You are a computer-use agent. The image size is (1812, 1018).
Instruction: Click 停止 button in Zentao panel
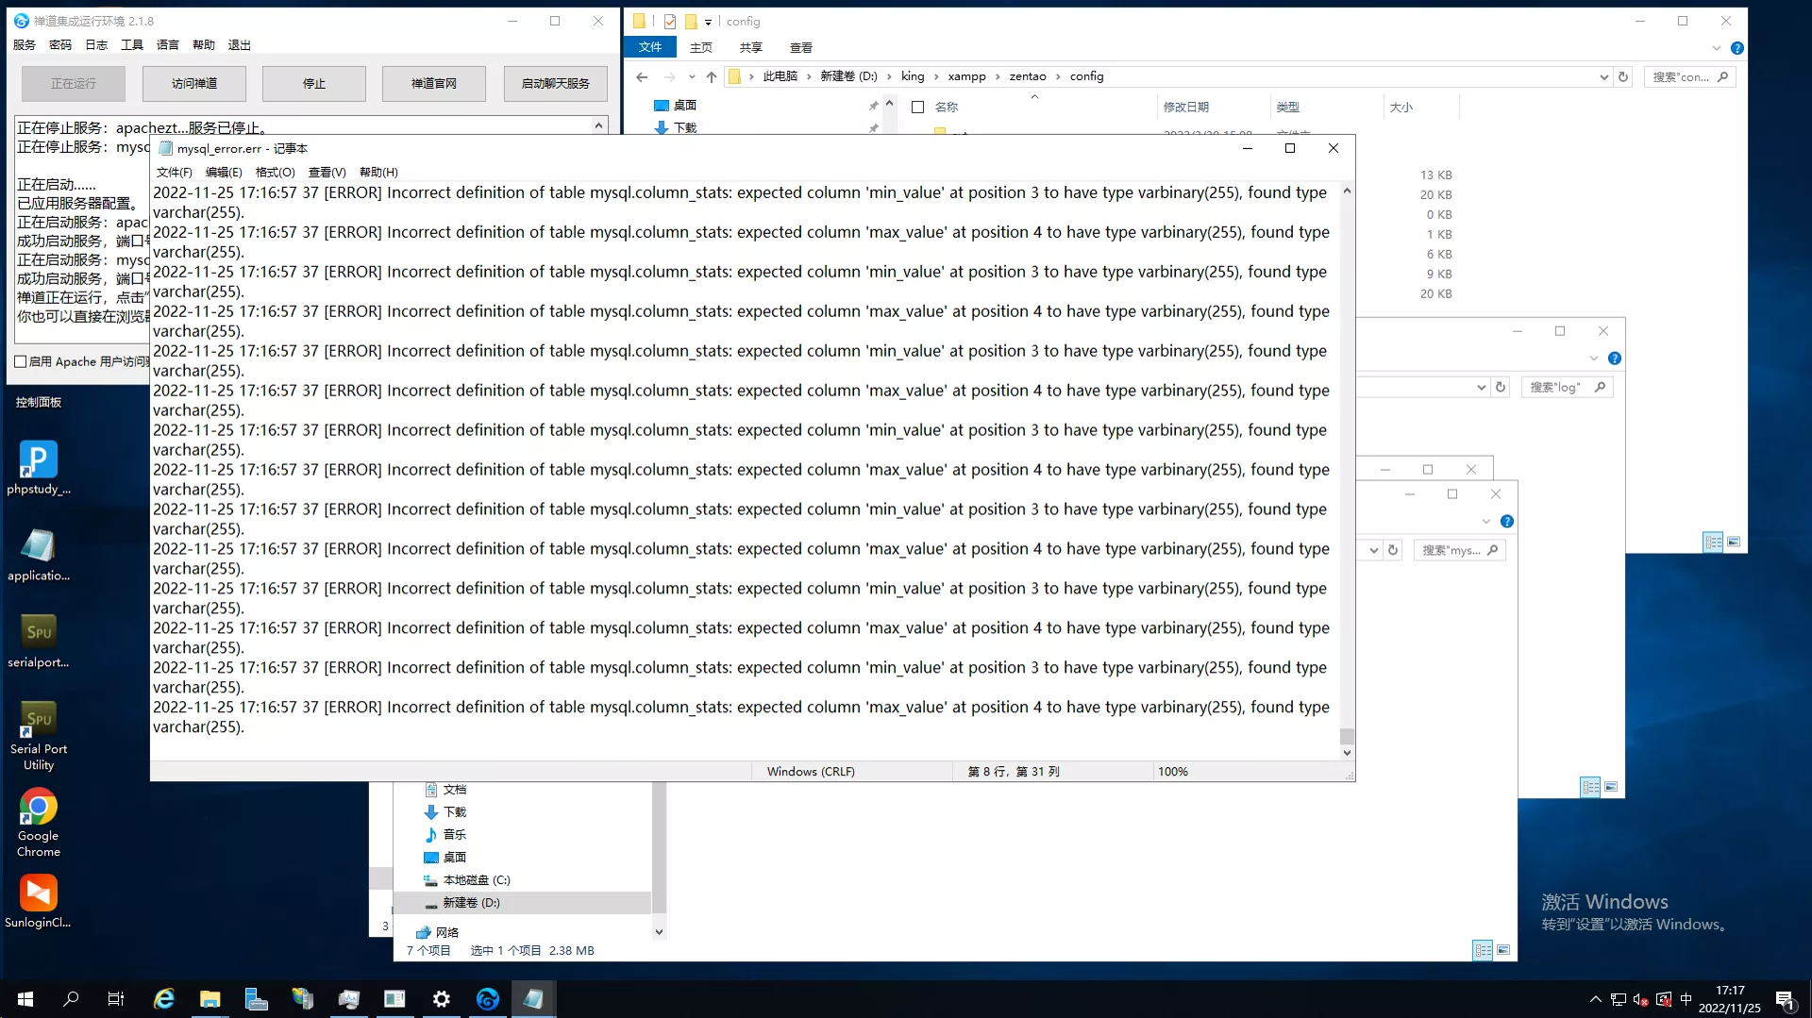[x=314, y=84]
